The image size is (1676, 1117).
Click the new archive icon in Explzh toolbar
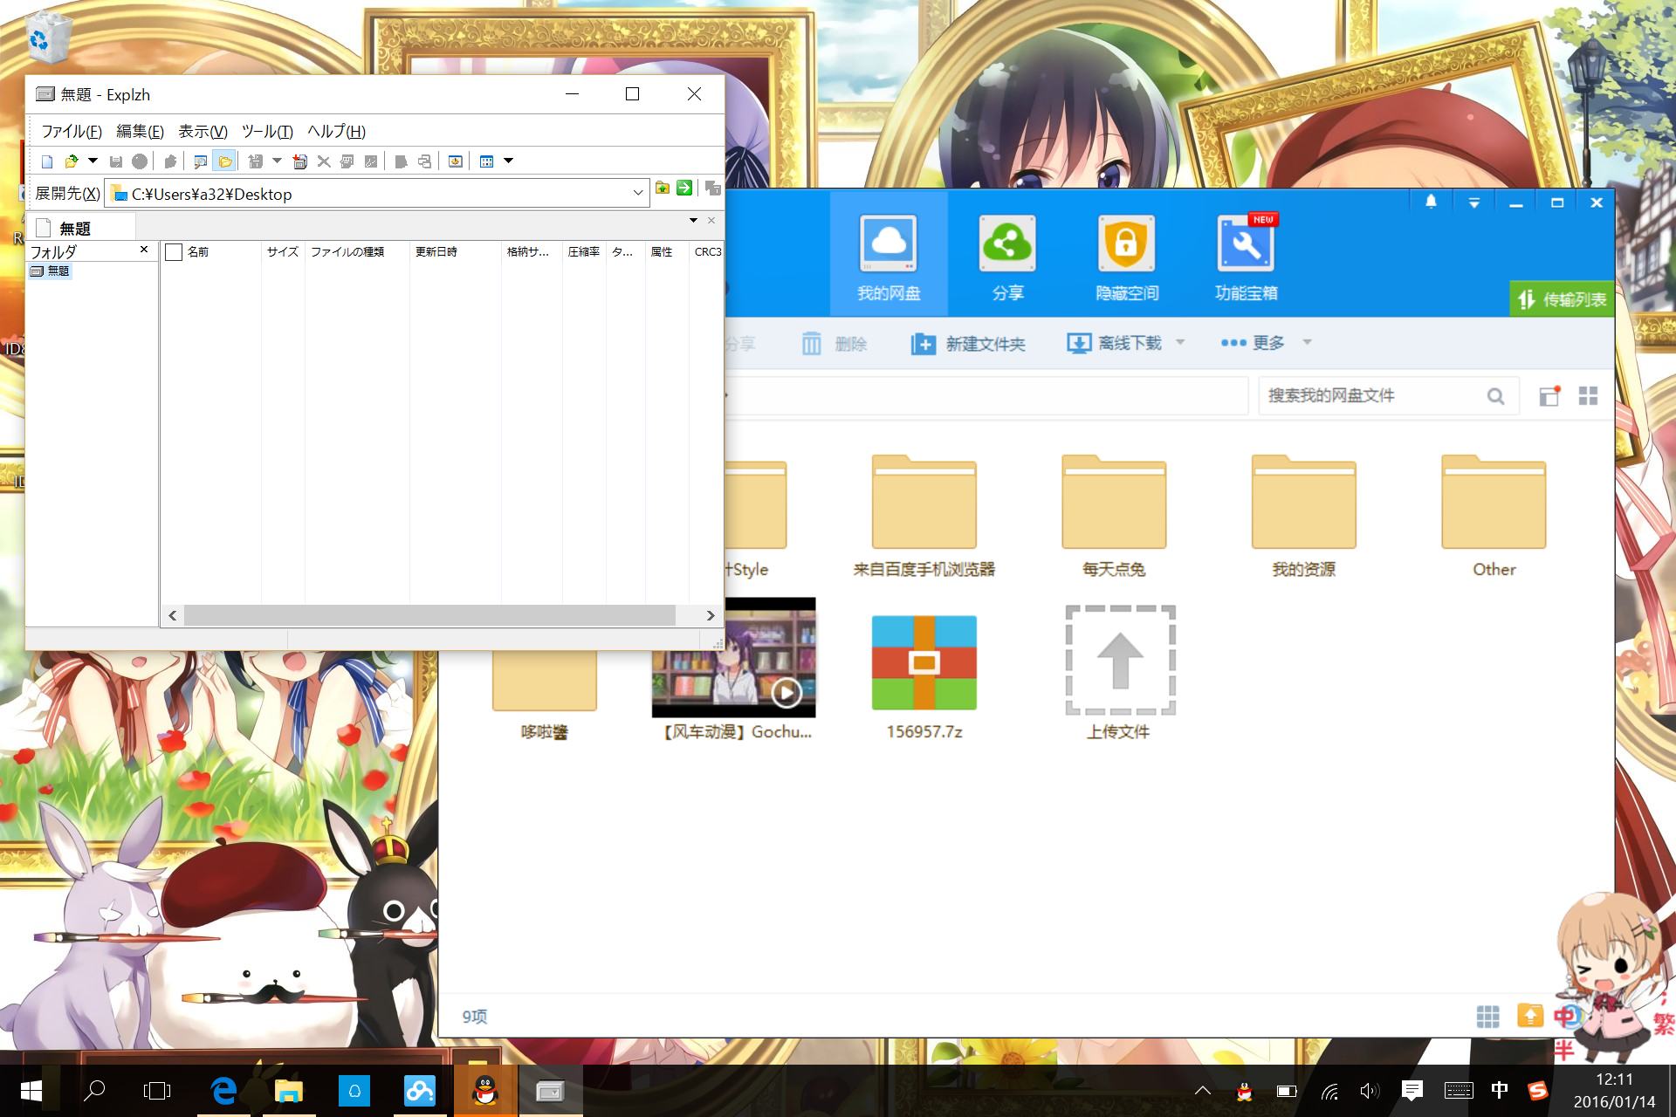click(48, 161)
